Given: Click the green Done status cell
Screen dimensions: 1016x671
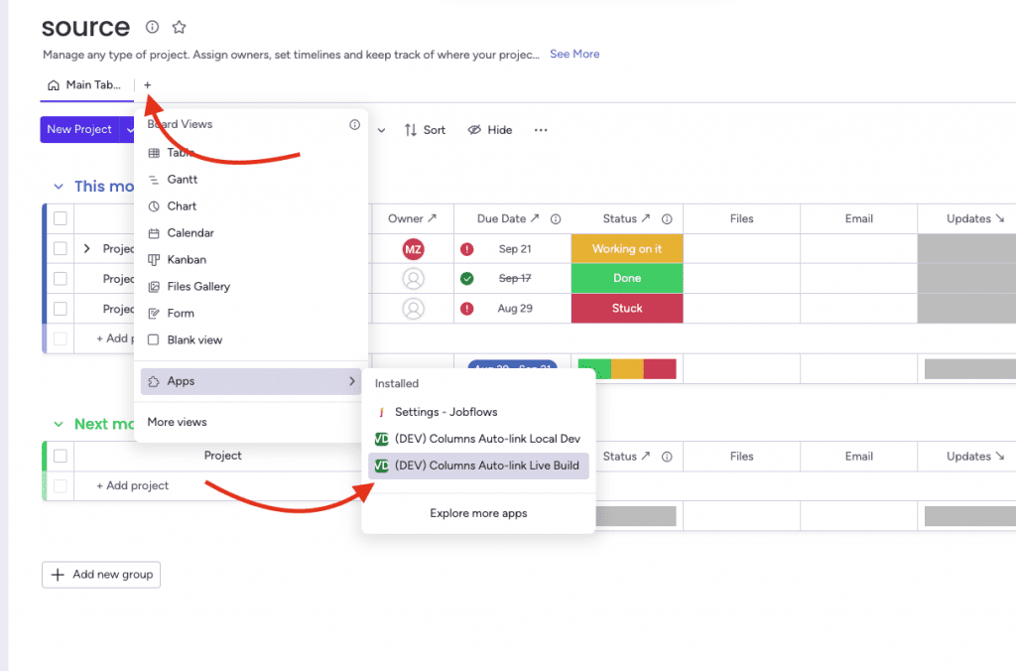Looking at the screenshot, I should point(627,278).
